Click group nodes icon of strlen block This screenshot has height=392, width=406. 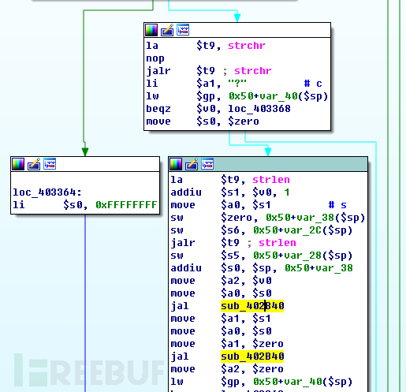point(207,164)
